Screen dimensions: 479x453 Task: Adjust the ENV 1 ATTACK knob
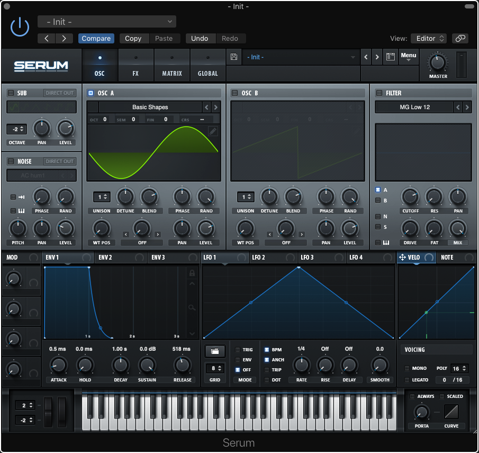point(58,365)
